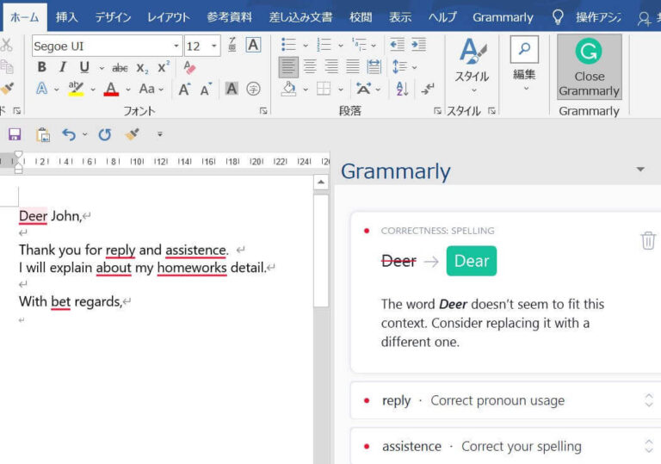
Task: Open highlight color dropdown arrow
Action: point(93,90)
